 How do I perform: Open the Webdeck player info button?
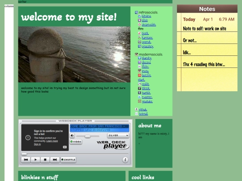[125, 160]
